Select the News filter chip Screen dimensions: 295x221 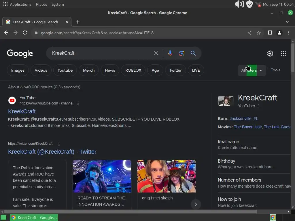(x=110, y=70)
